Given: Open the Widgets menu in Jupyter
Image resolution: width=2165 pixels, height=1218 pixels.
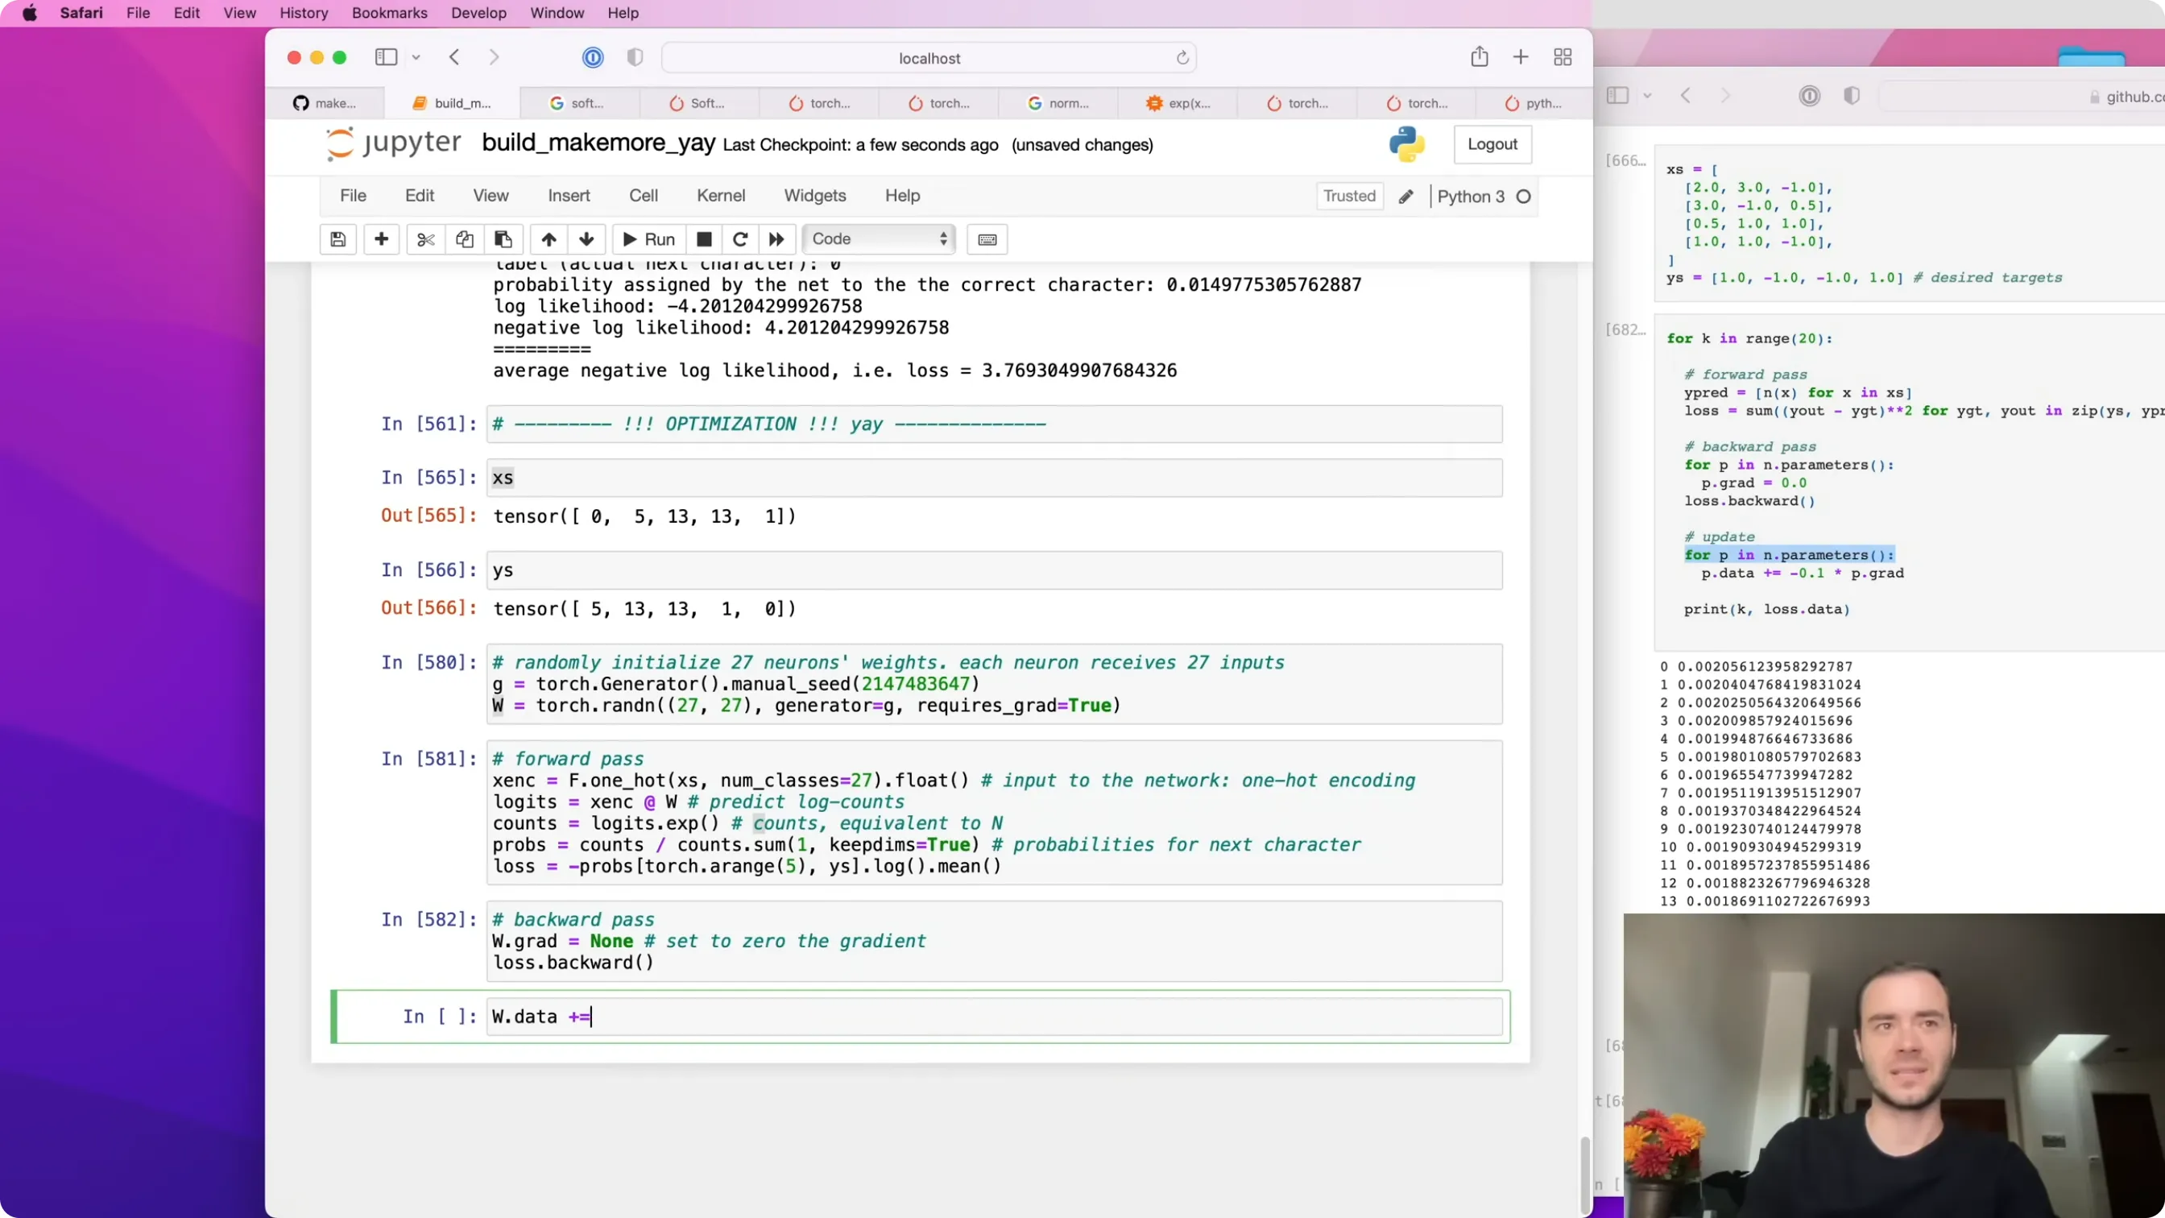Looking at the screenshot, I should click(x=814, y=196).
